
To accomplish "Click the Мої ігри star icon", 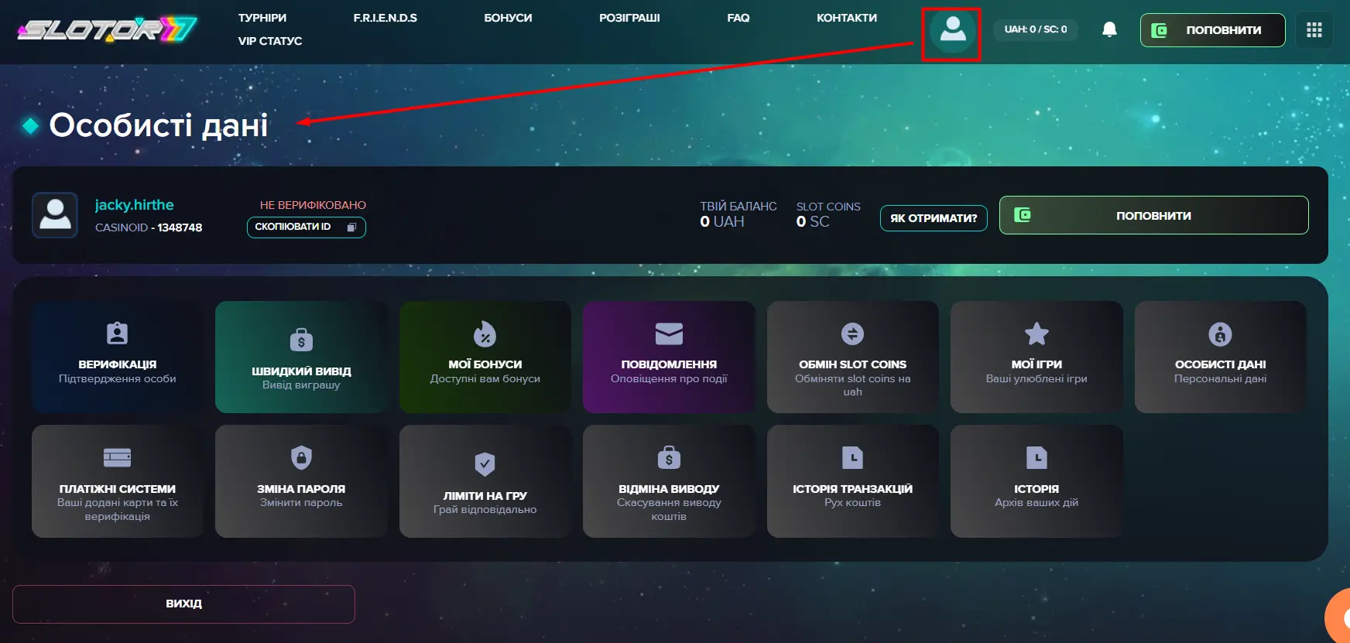I will coord(1036,333).
